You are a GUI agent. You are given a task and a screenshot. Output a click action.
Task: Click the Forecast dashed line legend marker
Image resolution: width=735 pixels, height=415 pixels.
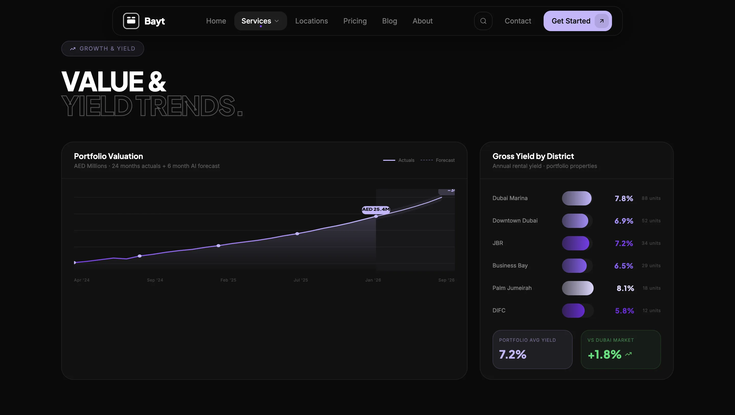point(426,160)
